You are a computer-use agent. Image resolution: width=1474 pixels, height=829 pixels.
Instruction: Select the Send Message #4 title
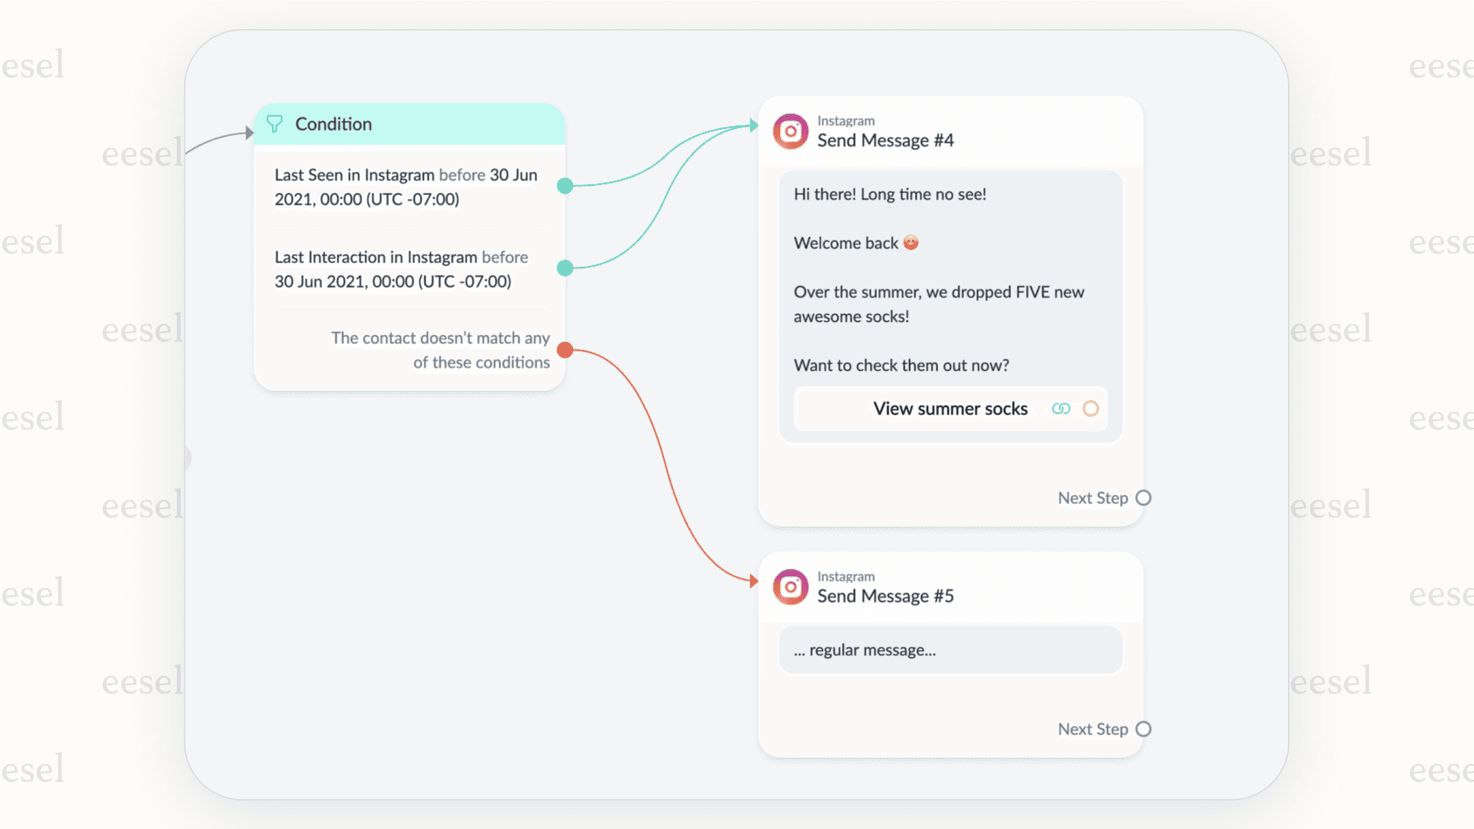pos(885,140)
